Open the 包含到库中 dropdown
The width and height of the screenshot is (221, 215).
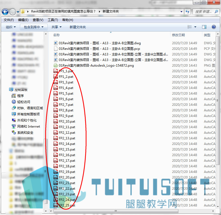click(34, 27)
